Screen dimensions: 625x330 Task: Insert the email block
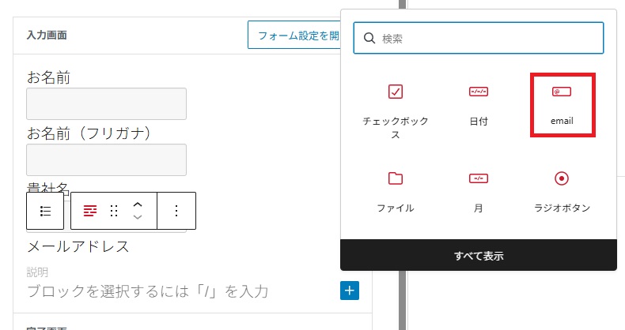pos(562,105)
